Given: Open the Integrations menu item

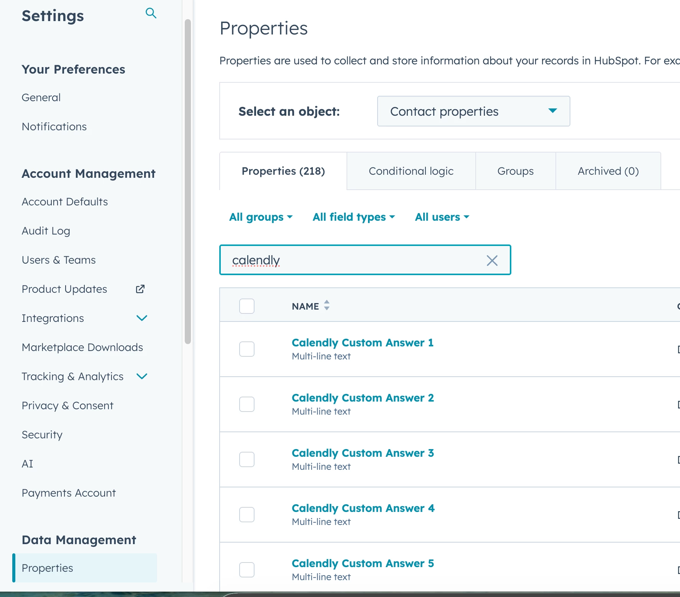Looking at the screenshot, I should [53, 318].
